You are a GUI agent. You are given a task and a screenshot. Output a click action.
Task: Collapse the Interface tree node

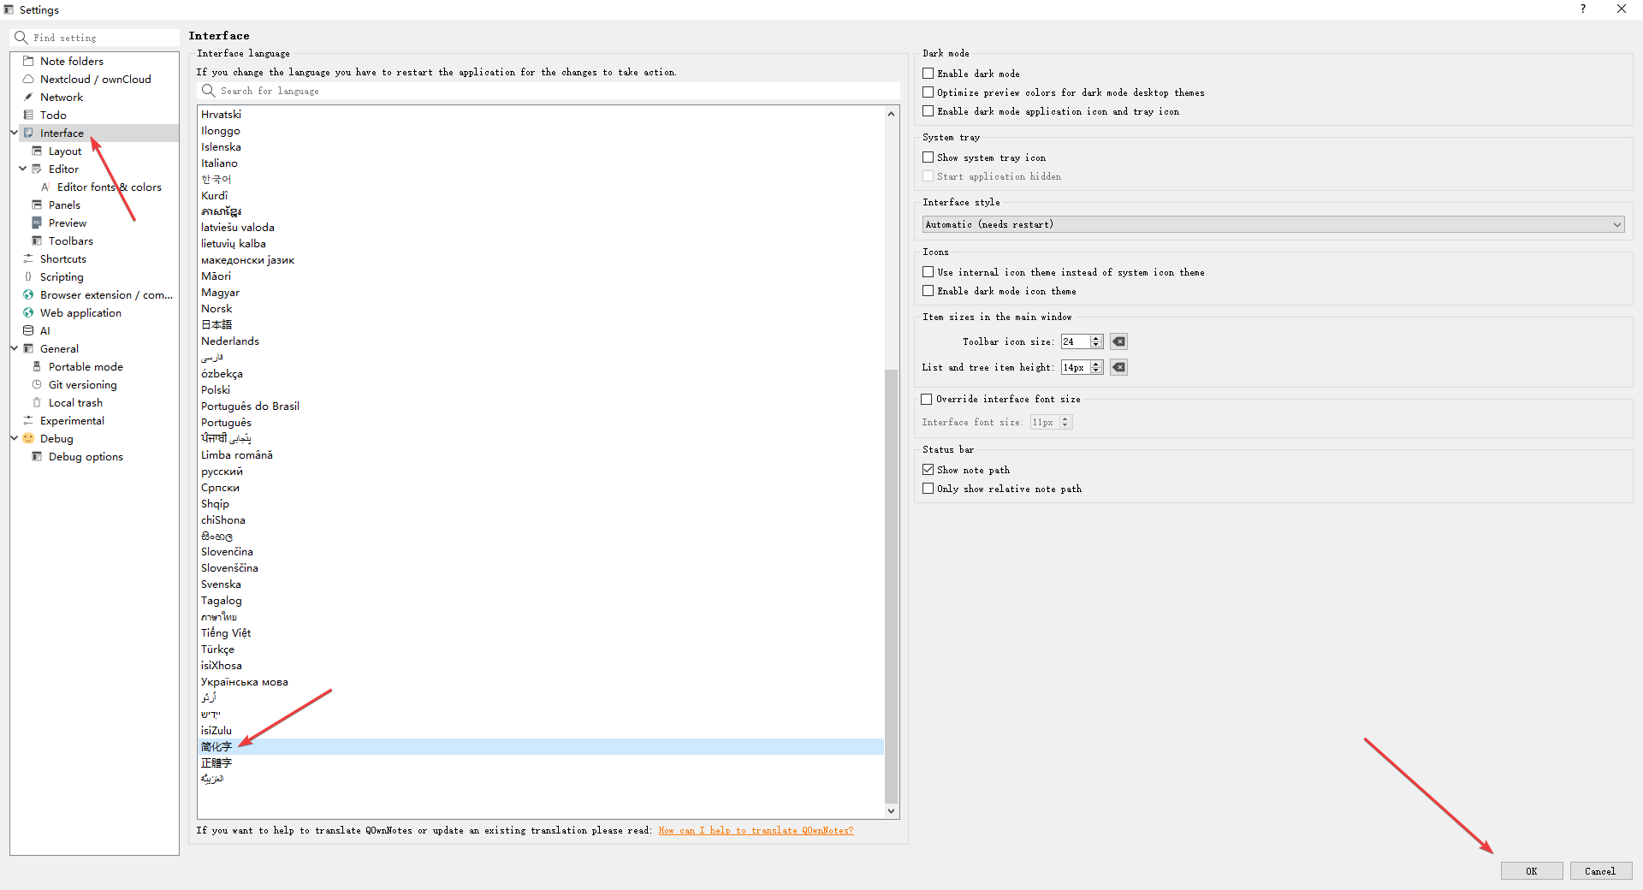pos(15,133)
